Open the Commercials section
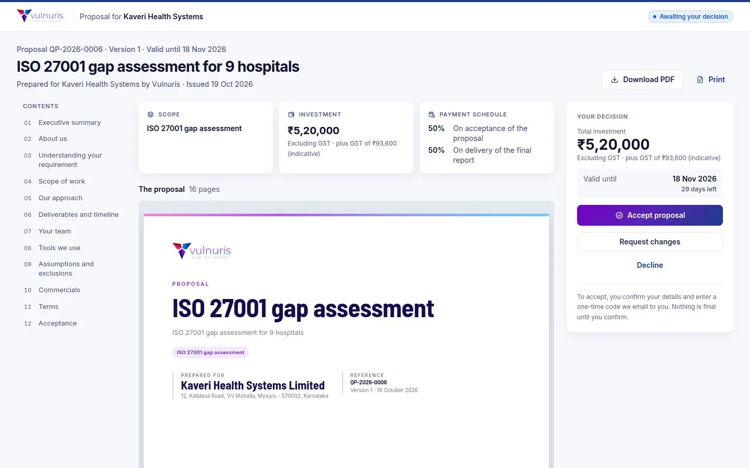The height and width of the screenshot is (468, 750). pyautogui.click(x=59, y=290)
